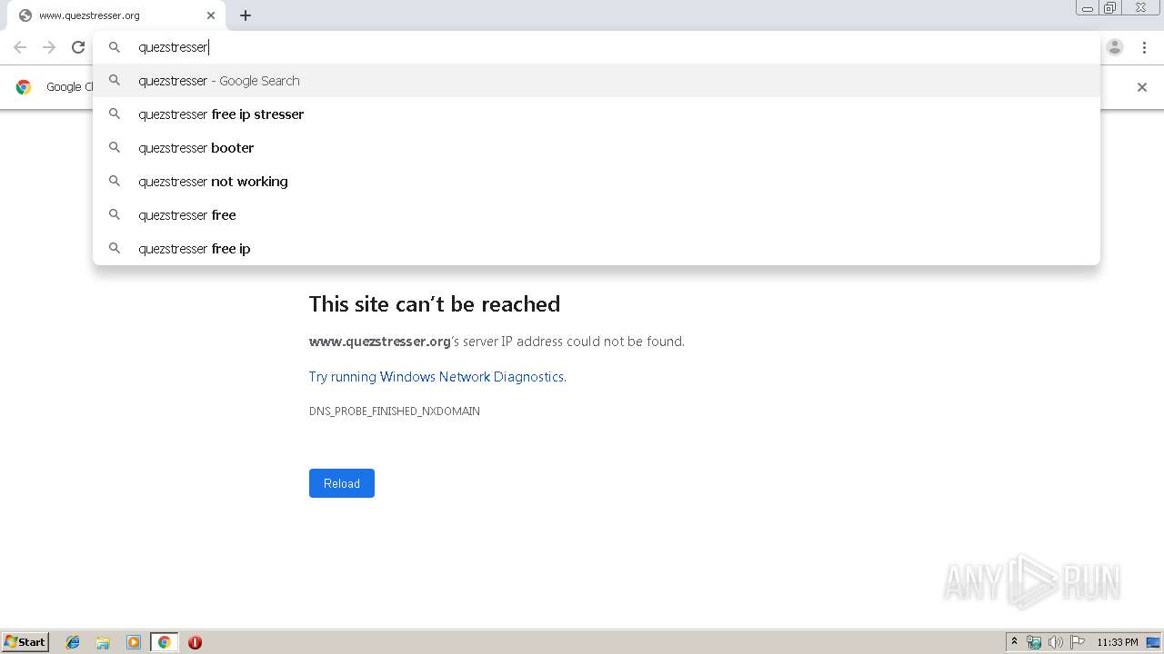Choose suggestion 'quezstresser free ip stresser'
This screenshot has height=654, width=1164.
[x=597, y=114]
